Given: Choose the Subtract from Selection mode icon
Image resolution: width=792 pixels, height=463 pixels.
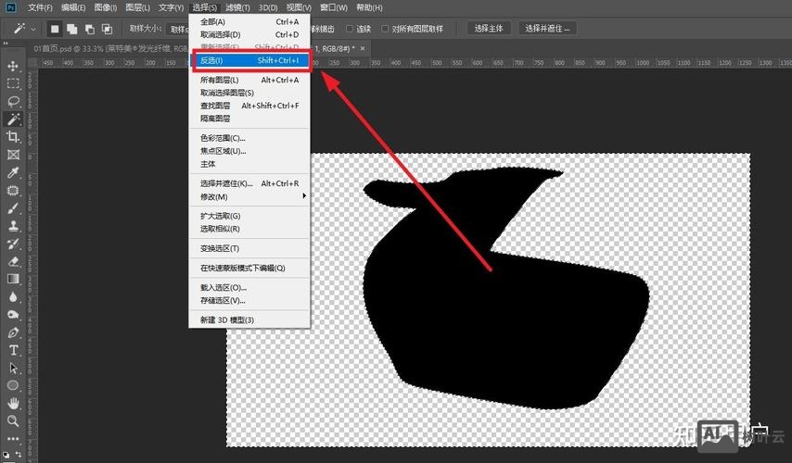Looking at the screenshot, I should pyautogui.click(x=89, y=29).
